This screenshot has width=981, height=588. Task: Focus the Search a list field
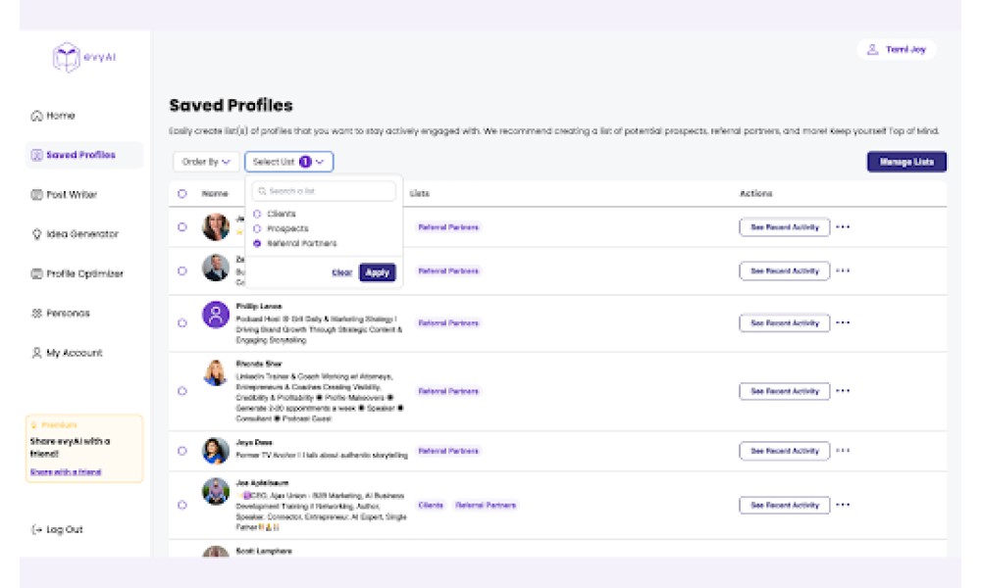pos(324,191)
